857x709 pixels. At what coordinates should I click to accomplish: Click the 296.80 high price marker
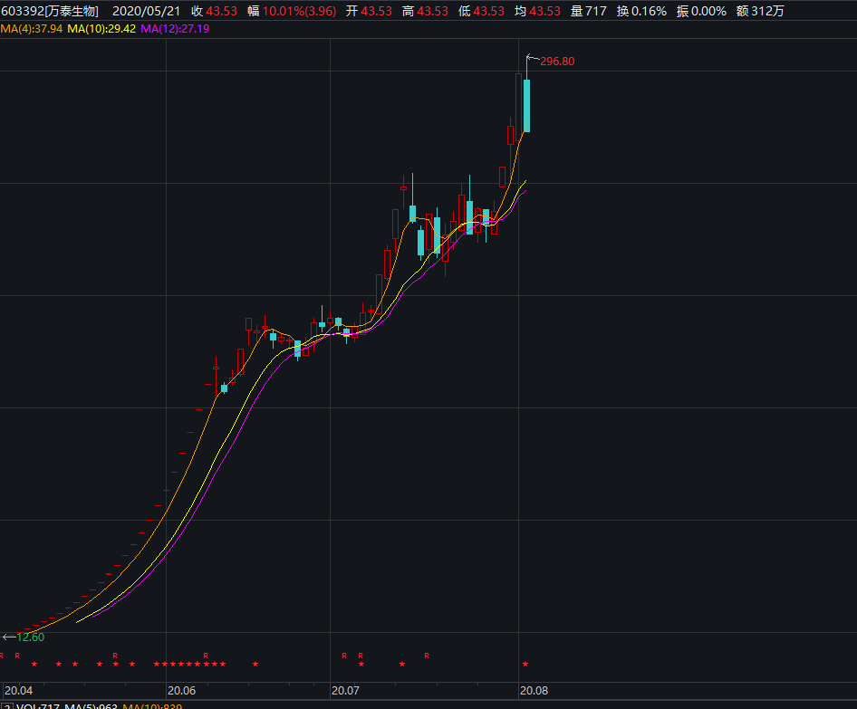point(556,62)
